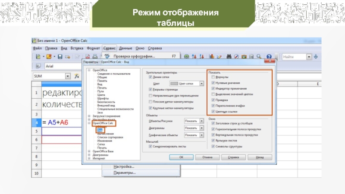The height and width of the screenshot is (194, 345).
Task: Click the Zoom magnifier toolbar icon
Action: (x=260, y=57)
